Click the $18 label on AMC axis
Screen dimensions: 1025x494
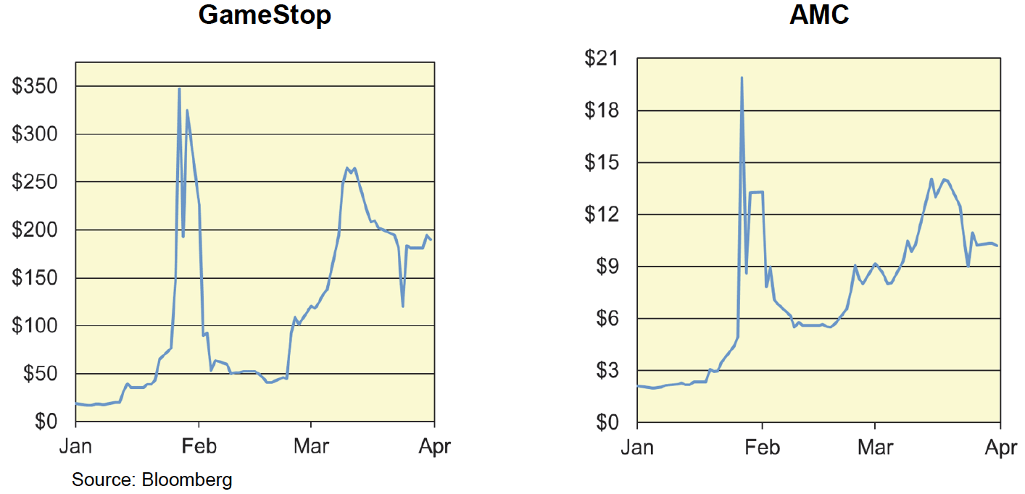tap(604, 111)
